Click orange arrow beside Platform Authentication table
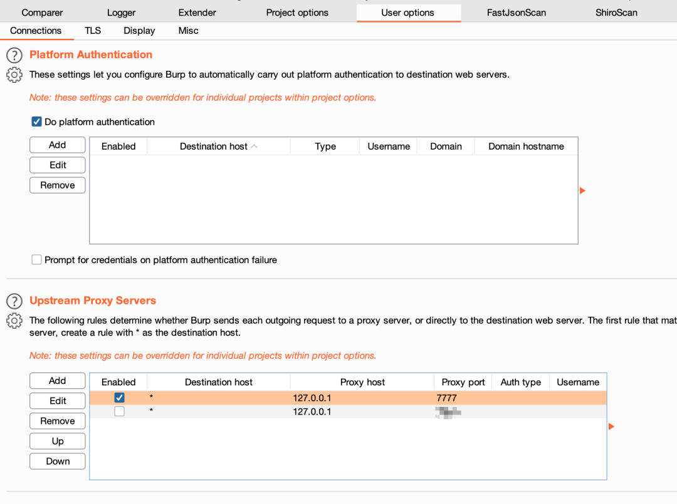This screenshot has width=677, height=504. [x=583, y=190]
